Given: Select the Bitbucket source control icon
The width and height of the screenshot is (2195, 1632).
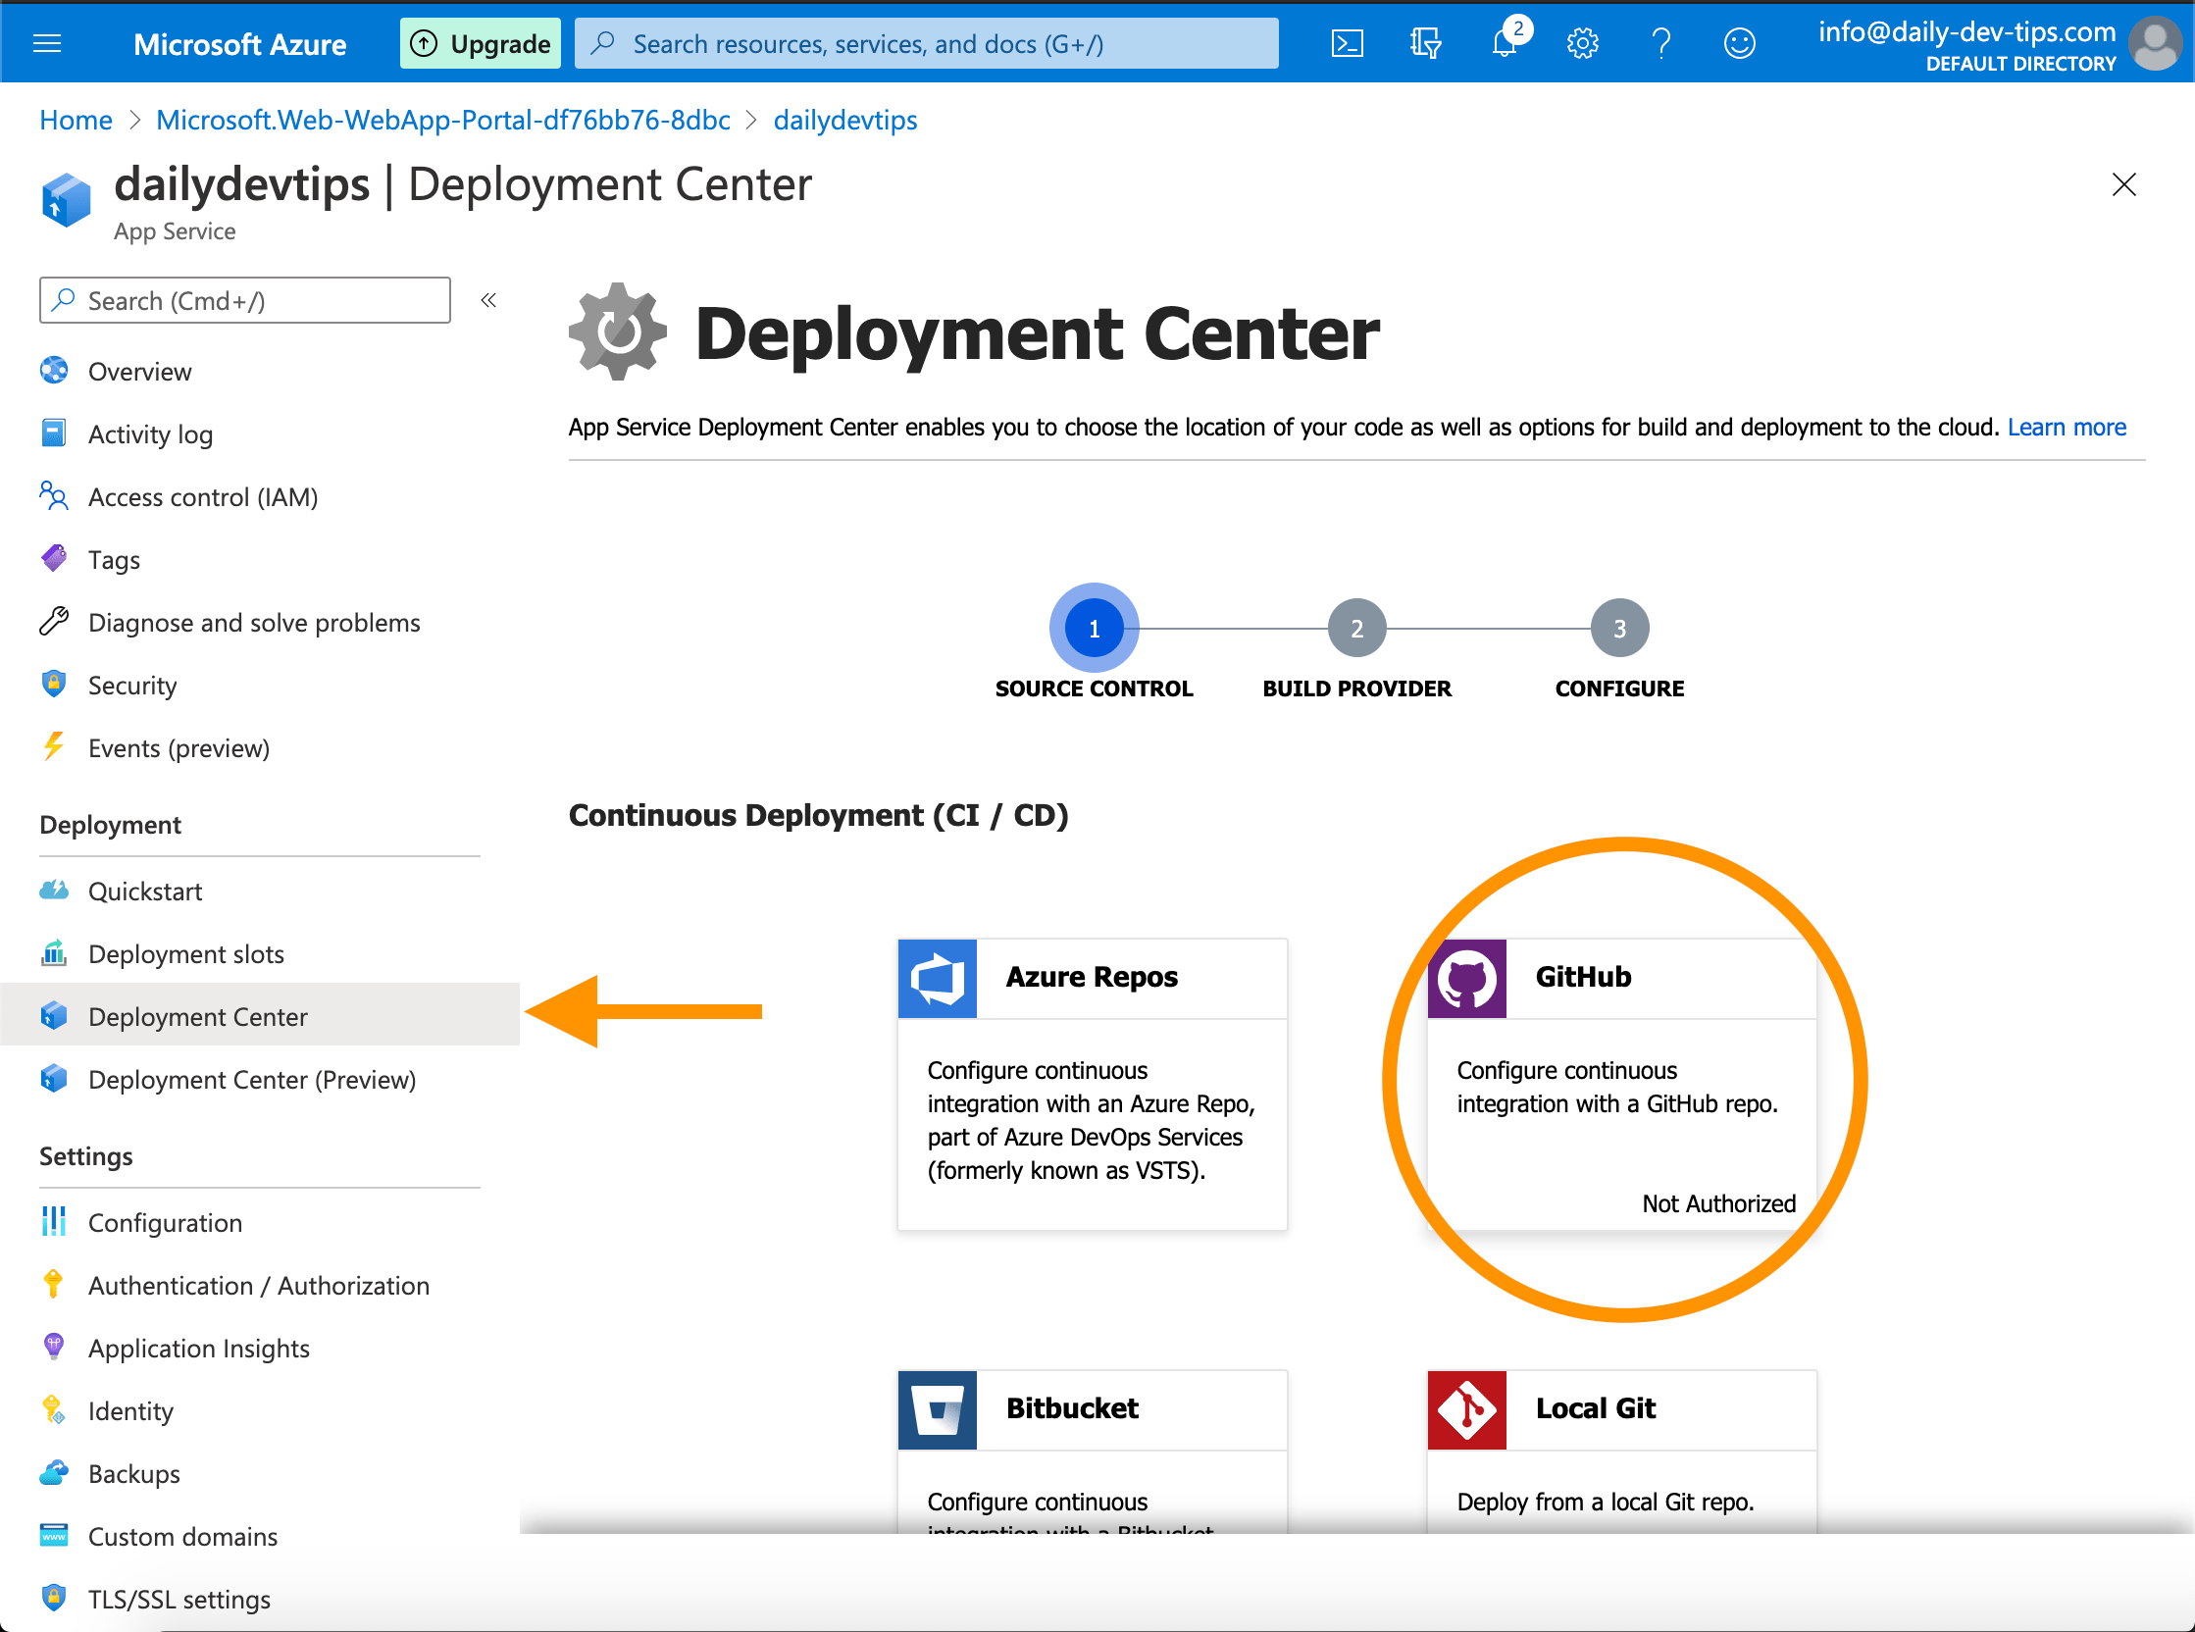Looking at the screenshot, I should (937, 1409).
